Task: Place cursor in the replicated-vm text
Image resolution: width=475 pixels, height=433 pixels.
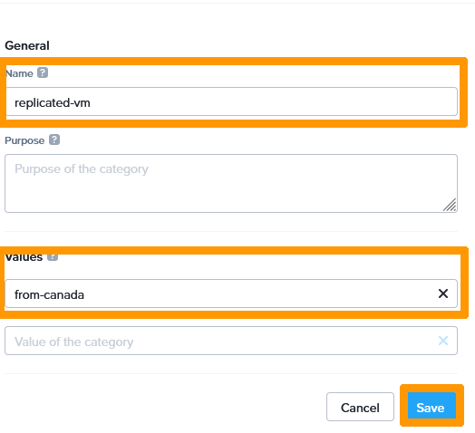Action: (52, 103)
